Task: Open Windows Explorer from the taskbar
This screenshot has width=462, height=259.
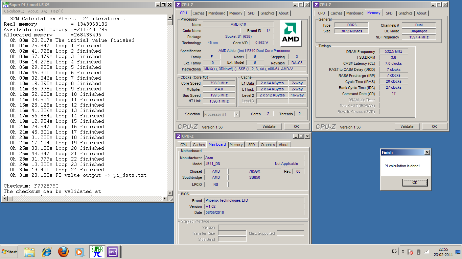Action: (29, 252)
